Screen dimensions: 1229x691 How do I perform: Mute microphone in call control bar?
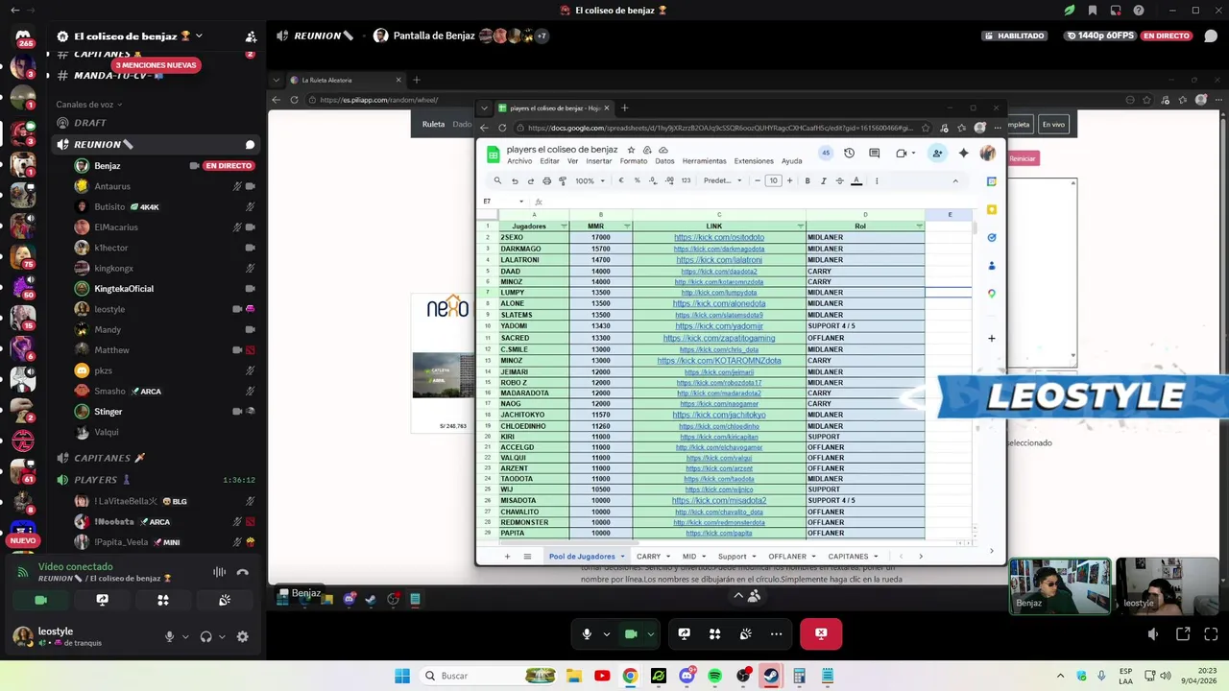587,633
